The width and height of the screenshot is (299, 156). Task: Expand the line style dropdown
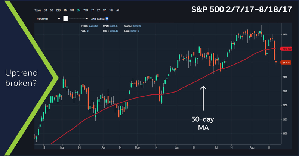pyautogui.click(x=78, y=18)
